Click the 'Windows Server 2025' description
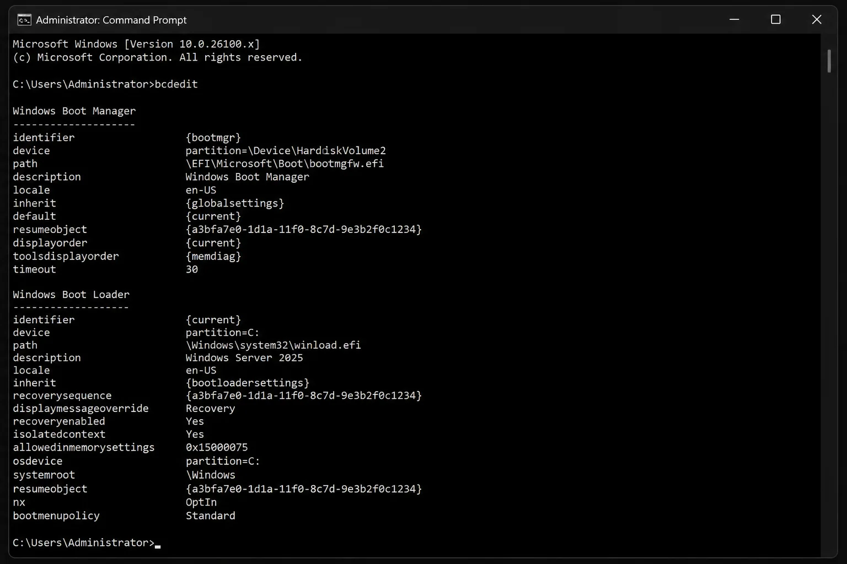The image size is (847, 564). pos(244,358)
